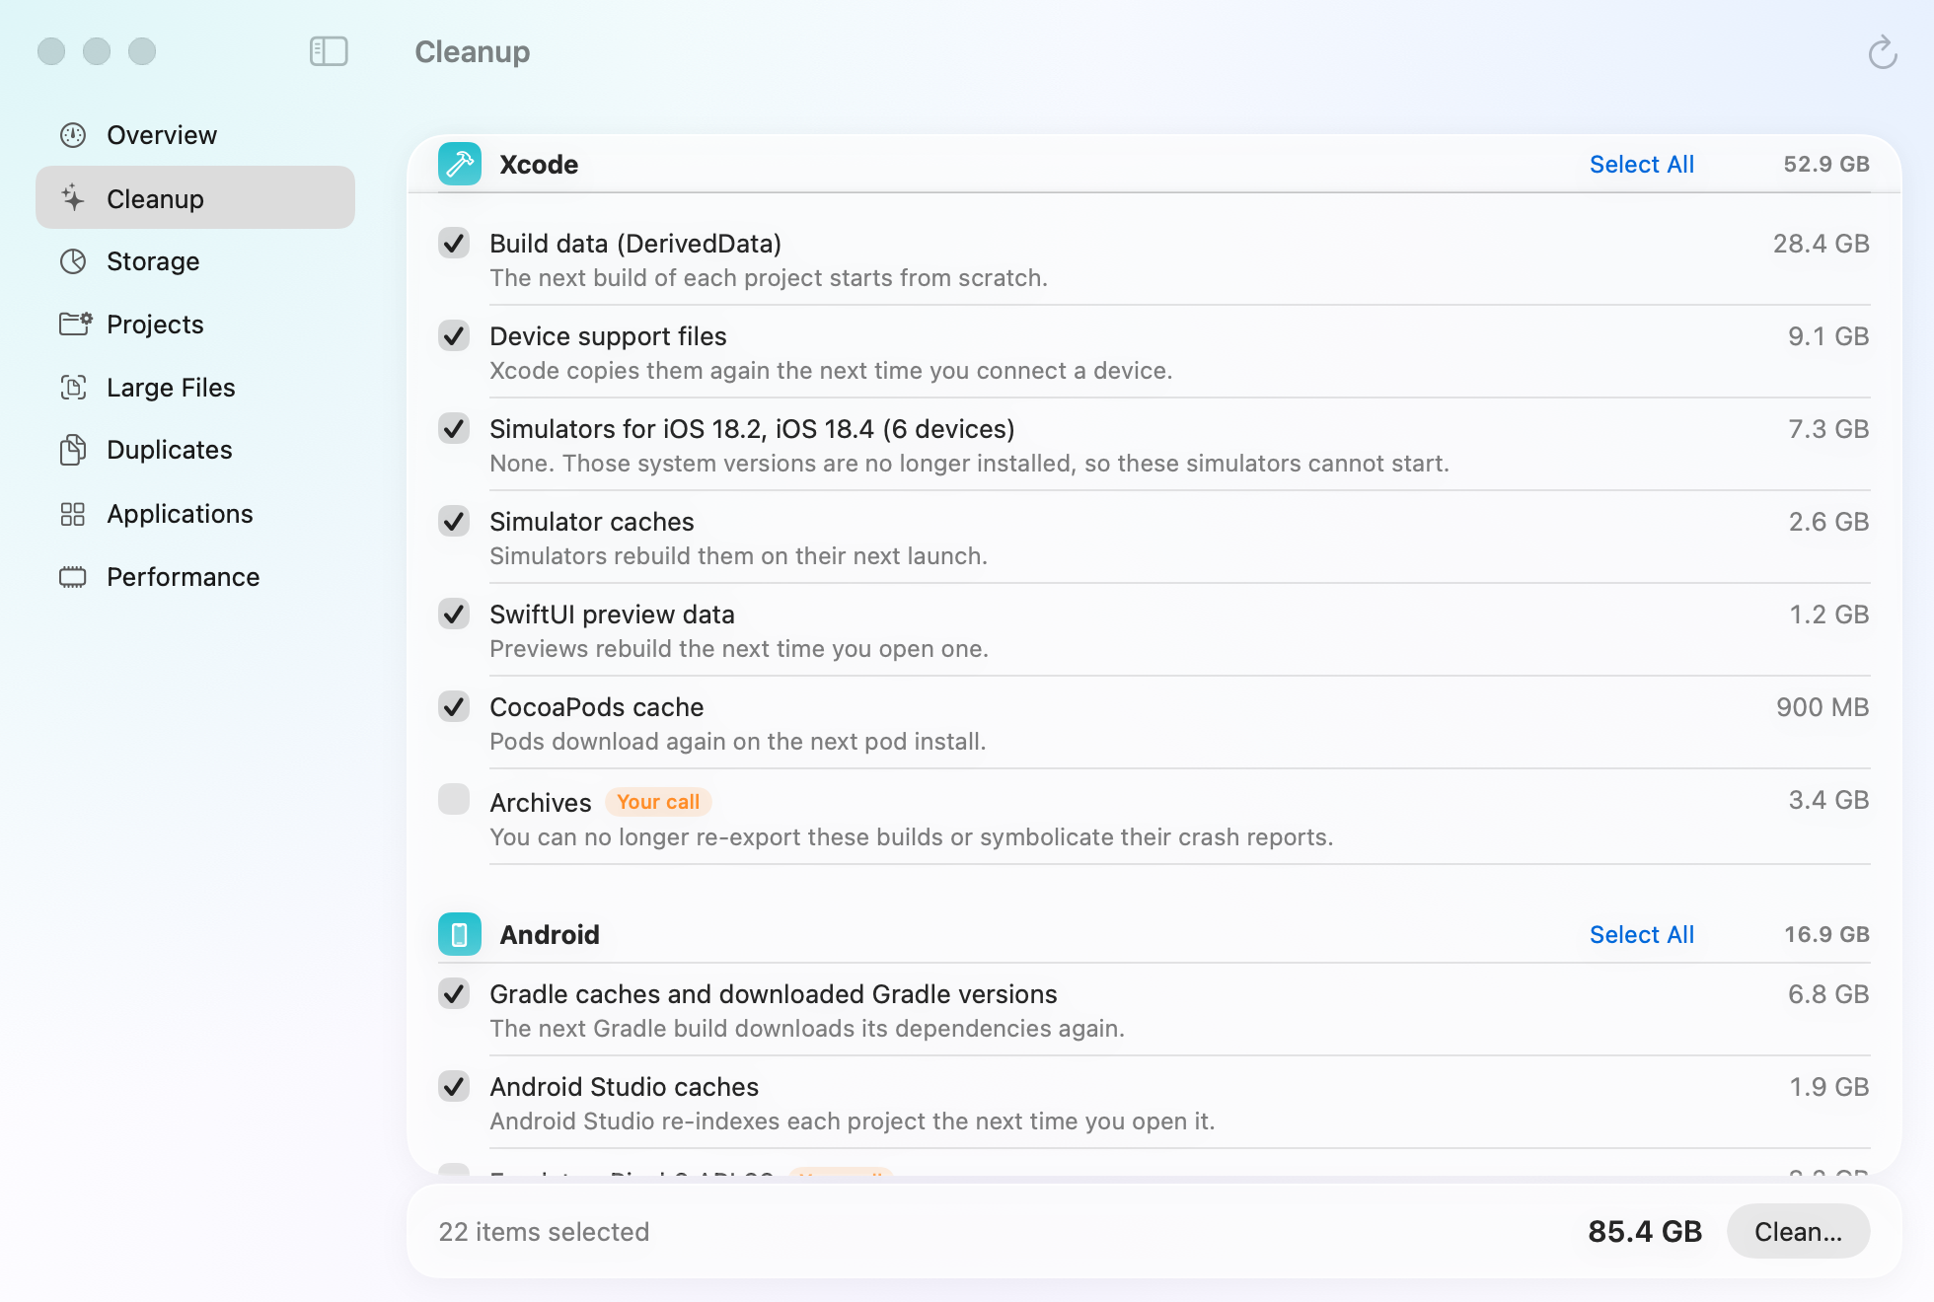Click the Large Files icon
This screenshot has width=1934, height=1302.
(x=73, y=388)
